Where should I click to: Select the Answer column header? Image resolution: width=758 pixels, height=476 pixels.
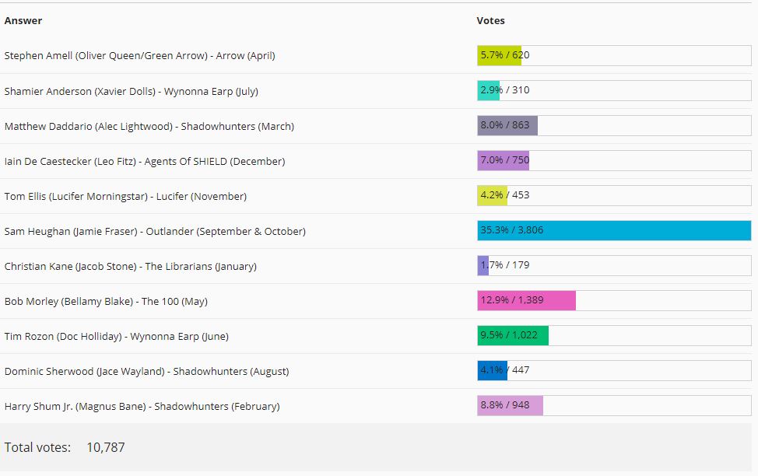pyautogui.click(x=23, y=20)
